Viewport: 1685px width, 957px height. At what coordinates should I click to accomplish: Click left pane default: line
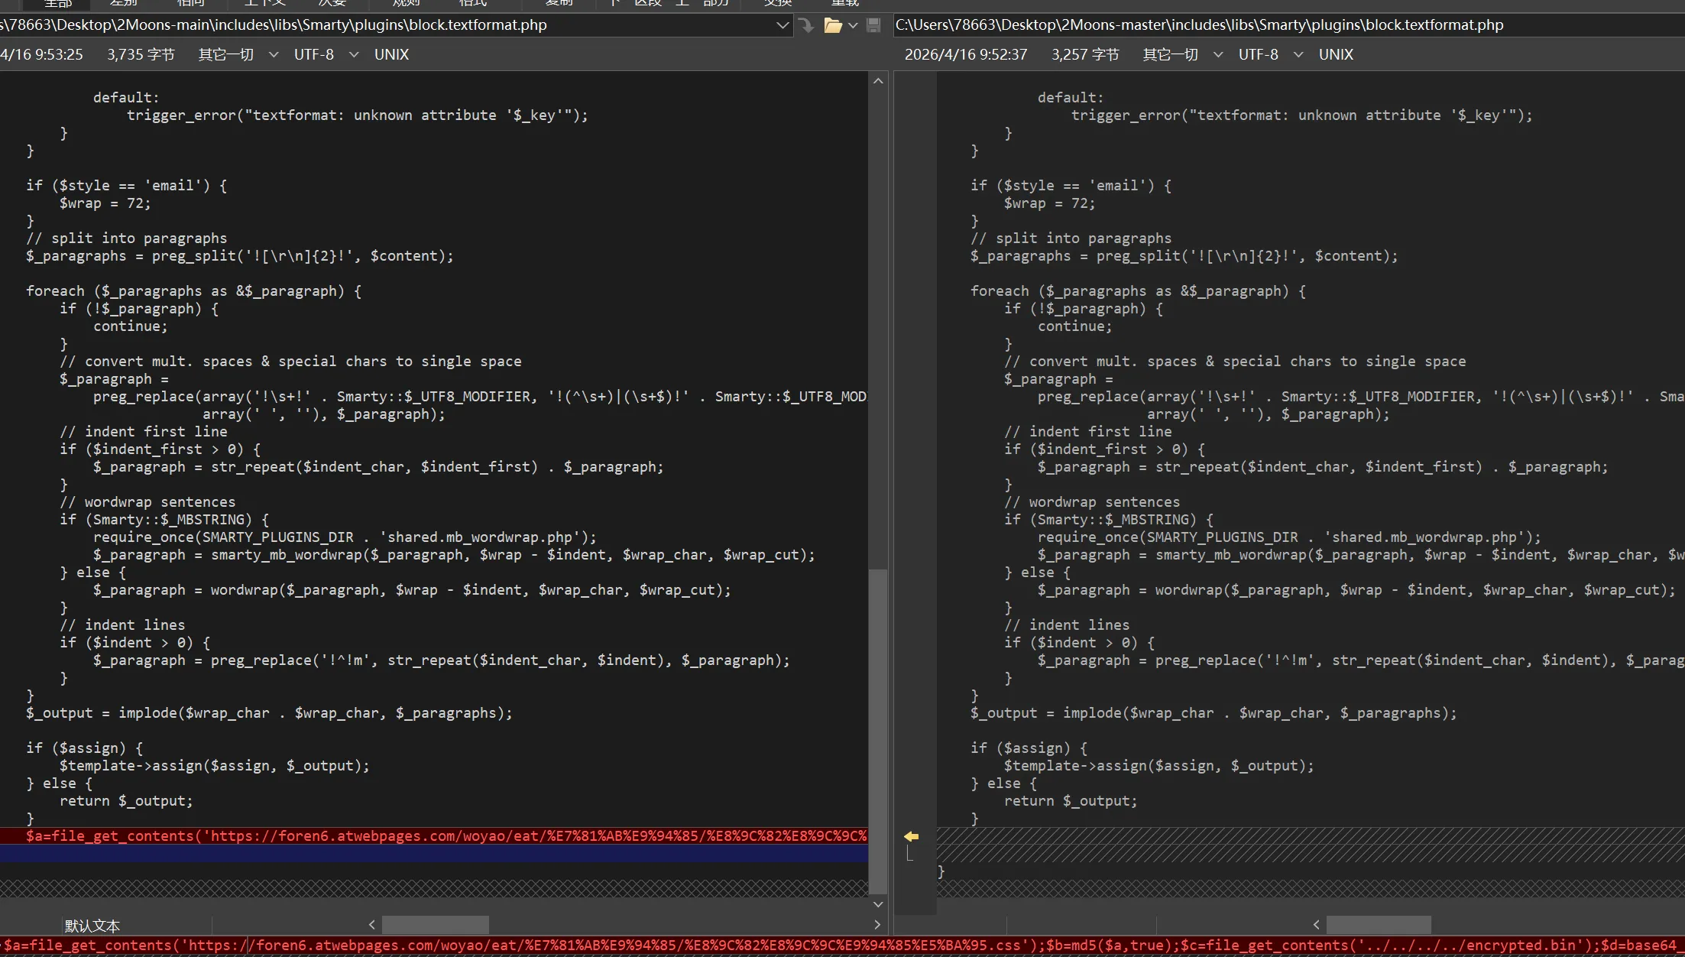(x=126, y=98)
